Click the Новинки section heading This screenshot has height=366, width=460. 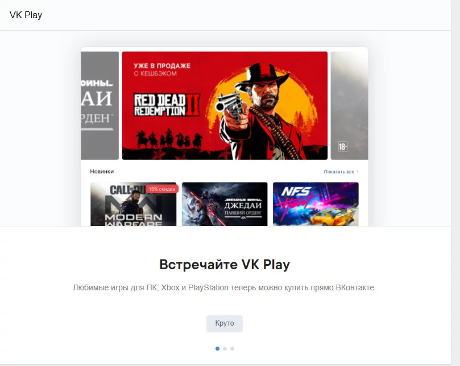pos(102,171)
